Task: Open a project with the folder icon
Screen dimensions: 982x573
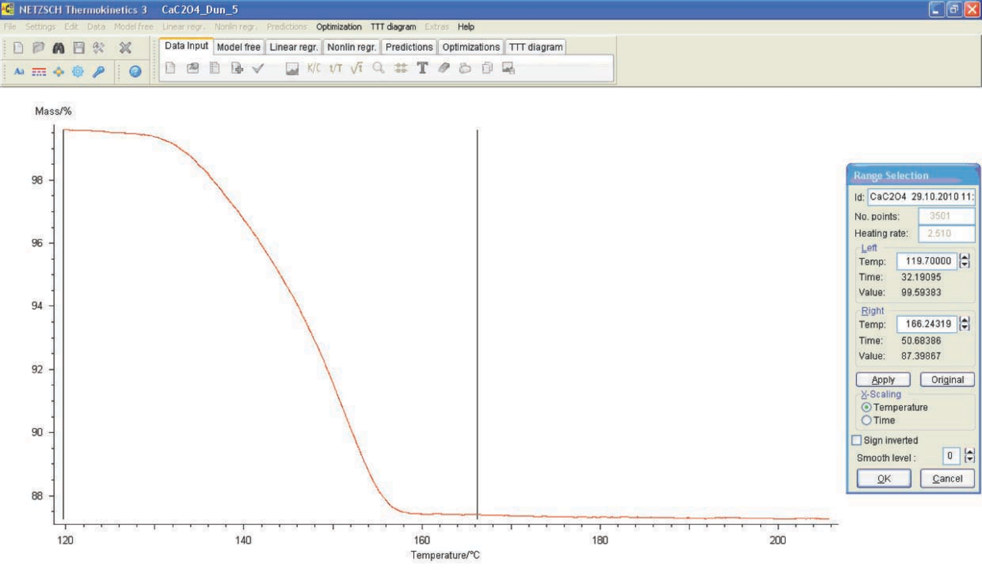Action: click(x=39, y=48)
